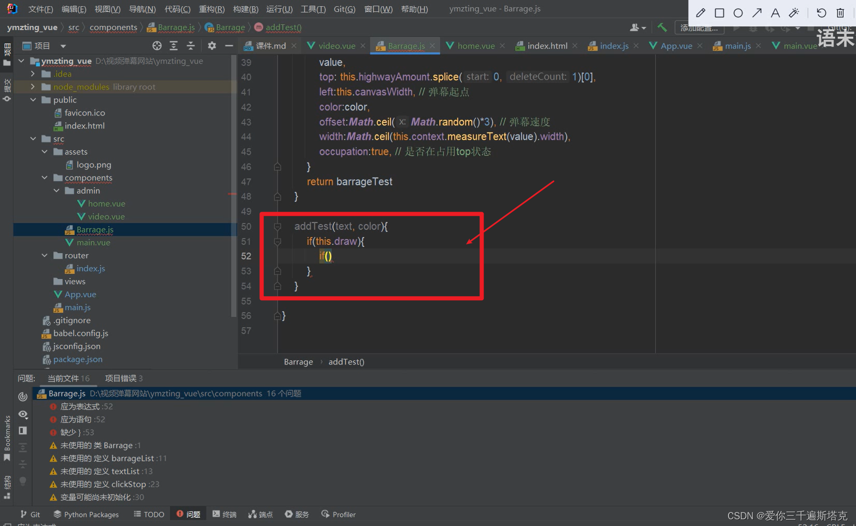Collapse the src folder
The height and width of the screenshot is (526, 856).
[x=33, y=139]
